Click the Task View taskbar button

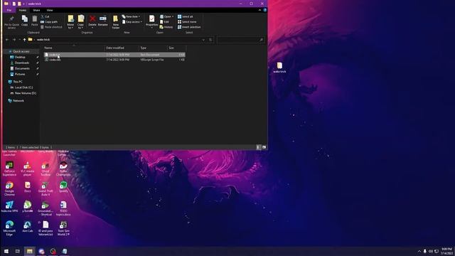click(18, 251)
